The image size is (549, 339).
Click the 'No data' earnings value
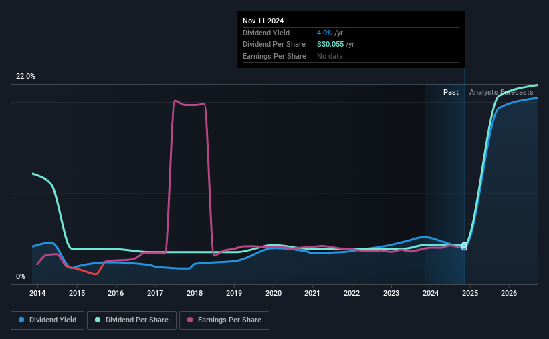tap(330, 56)
